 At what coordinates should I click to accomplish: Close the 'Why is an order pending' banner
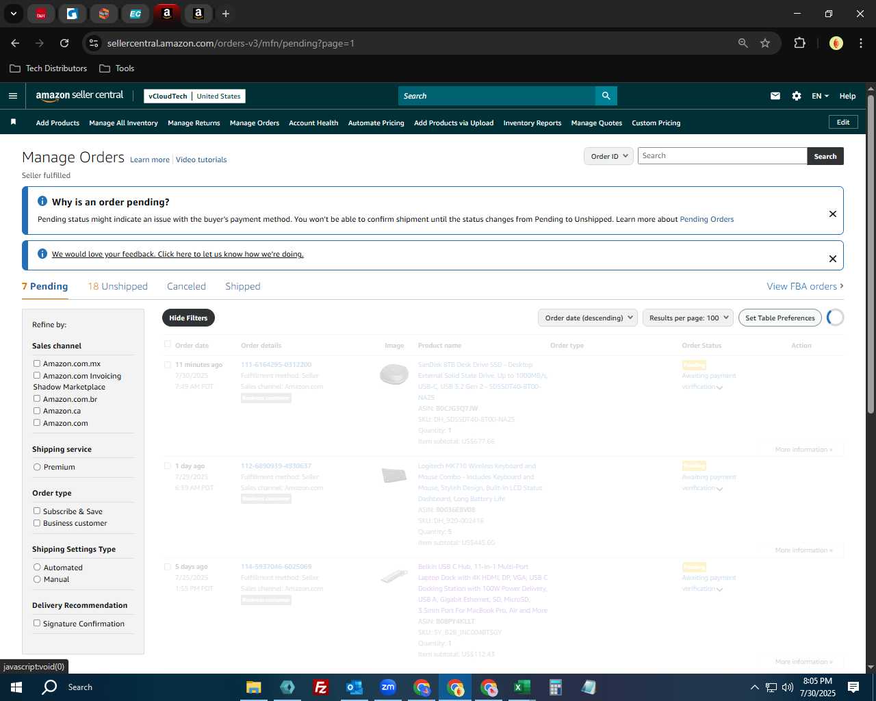tap(833, 214)
